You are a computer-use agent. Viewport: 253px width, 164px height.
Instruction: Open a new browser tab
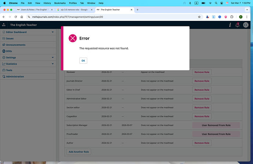[137, 10]
